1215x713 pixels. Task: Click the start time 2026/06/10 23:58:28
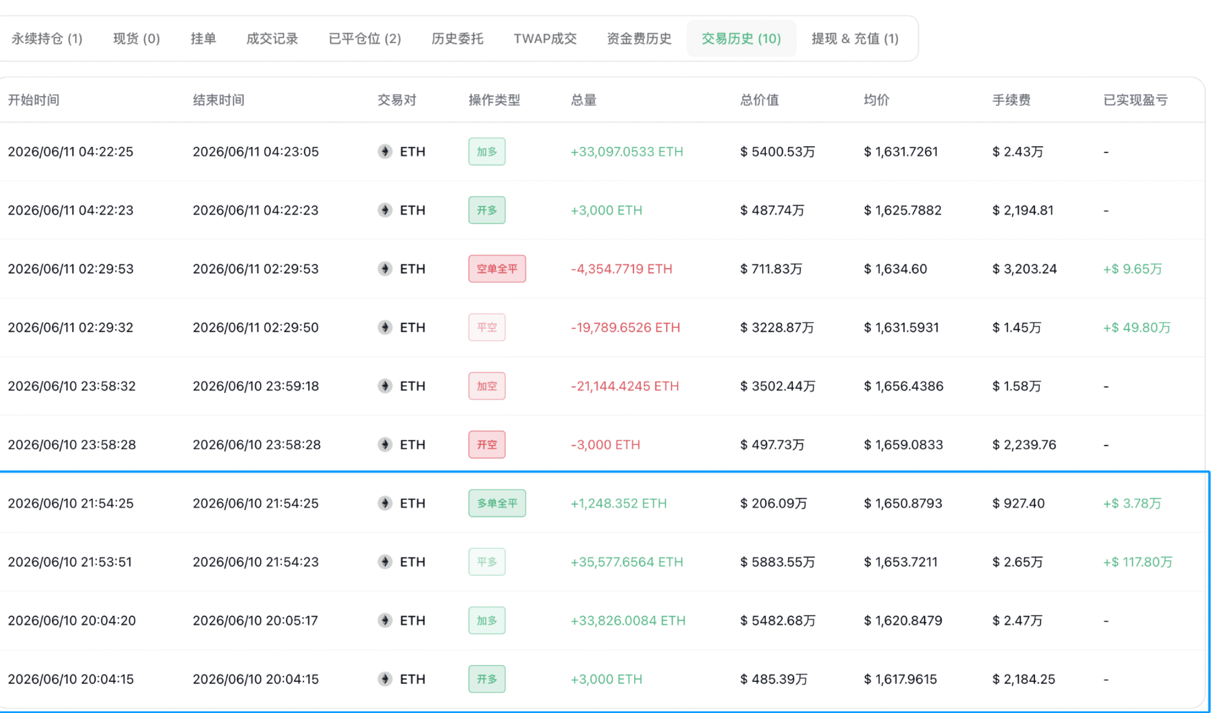[x=72, y=445]
